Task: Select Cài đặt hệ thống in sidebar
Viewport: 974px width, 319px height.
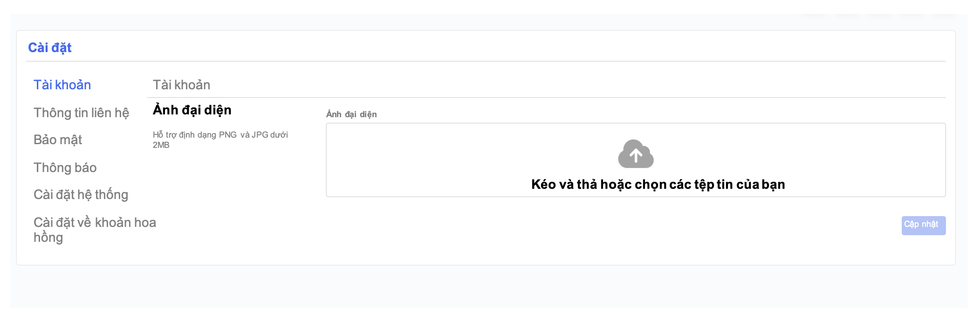Action: click(81, 194)
